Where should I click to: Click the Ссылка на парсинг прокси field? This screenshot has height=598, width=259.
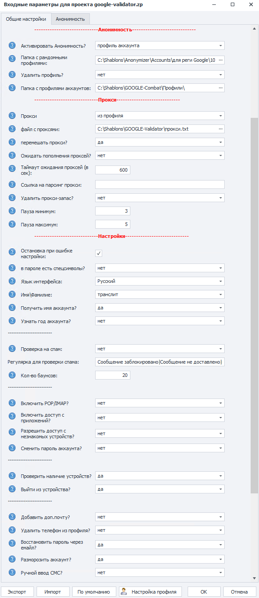point(160,184)
